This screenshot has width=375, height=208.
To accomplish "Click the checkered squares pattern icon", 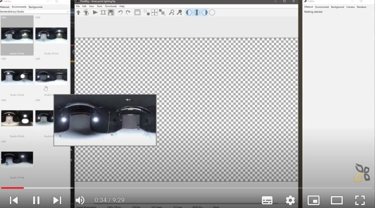I will 162,12.
